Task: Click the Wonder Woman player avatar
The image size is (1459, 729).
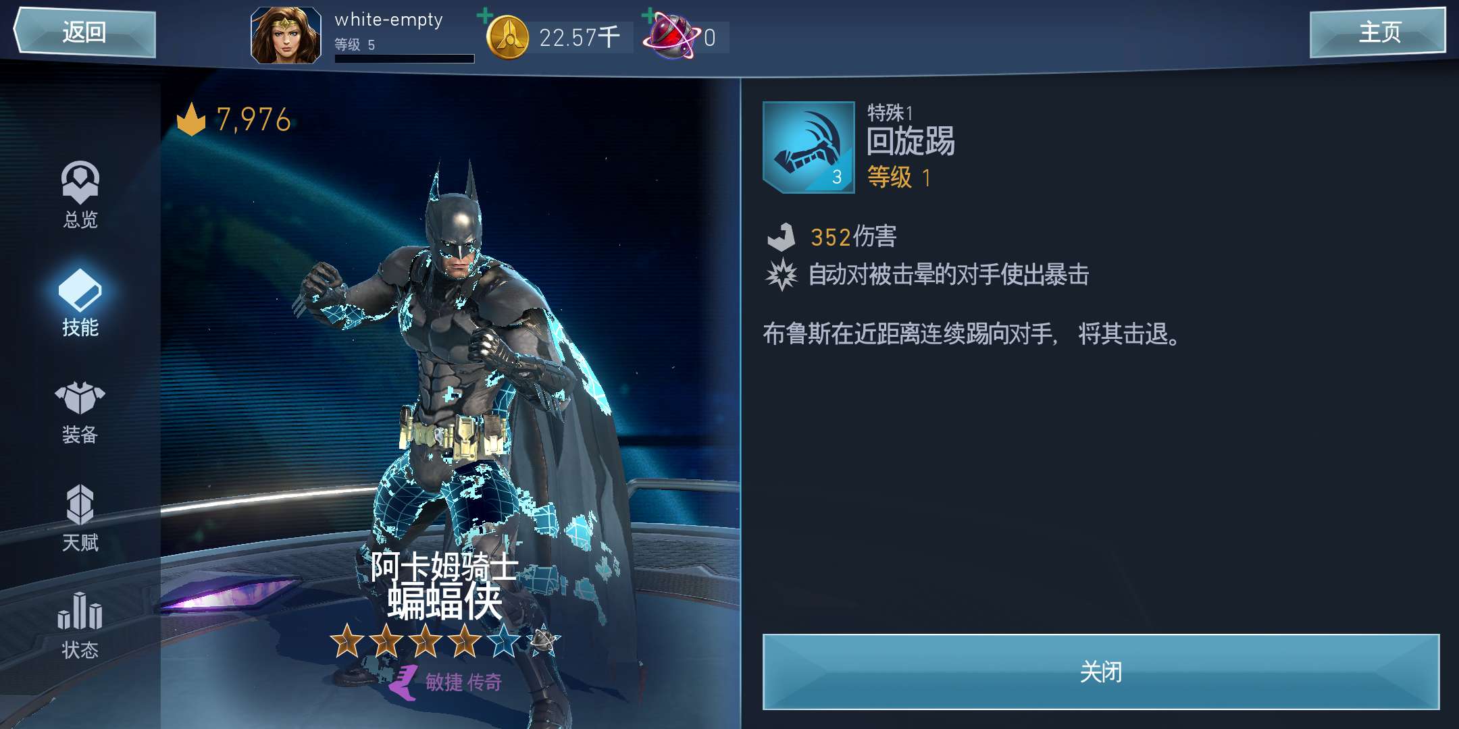Action: click(286, 35)
